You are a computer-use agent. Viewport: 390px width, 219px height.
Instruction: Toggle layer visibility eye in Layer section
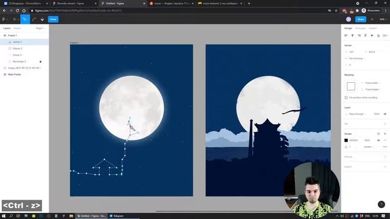(x=385, y=114)
